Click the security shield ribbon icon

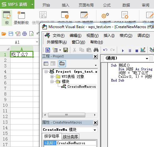point(65,15)
